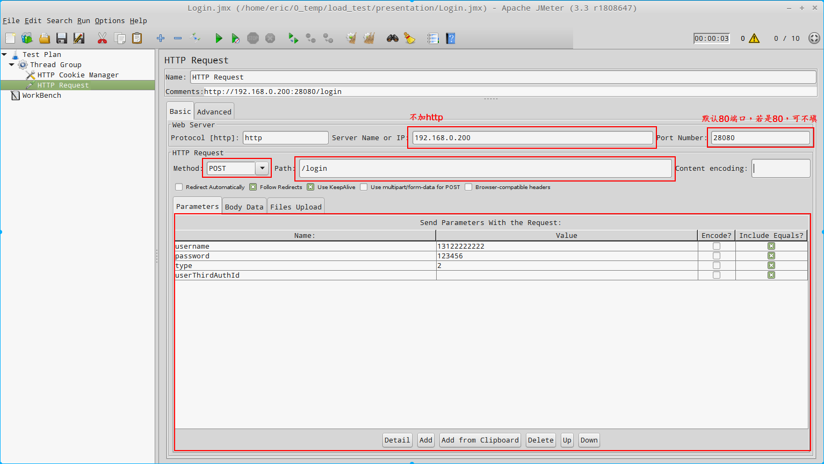Switch to the Body Data tab

coord(244,207)
